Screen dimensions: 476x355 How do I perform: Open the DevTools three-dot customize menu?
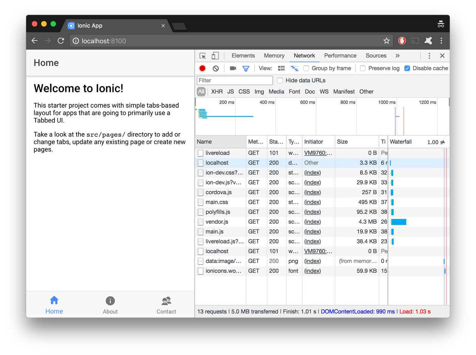point(429,56)
